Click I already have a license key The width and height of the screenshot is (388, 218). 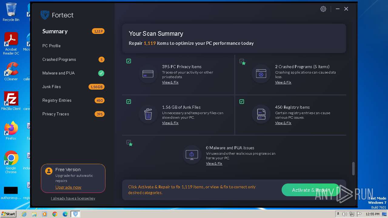click(73, 198)
